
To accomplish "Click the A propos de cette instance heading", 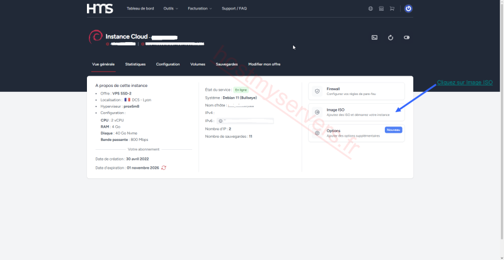I will tap(122, 86).
